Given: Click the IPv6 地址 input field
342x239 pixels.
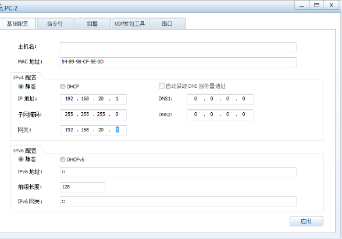Looking at the screenshot, I should tap(178, 172).
